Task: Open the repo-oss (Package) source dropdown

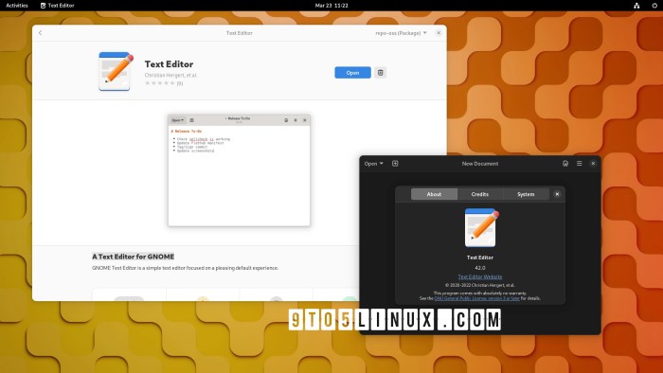Action: [401, 33]
